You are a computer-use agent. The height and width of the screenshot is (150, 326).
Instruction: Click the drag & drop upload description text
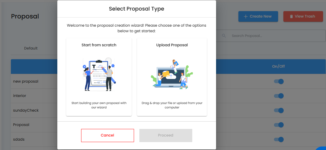tap(172, 105)
